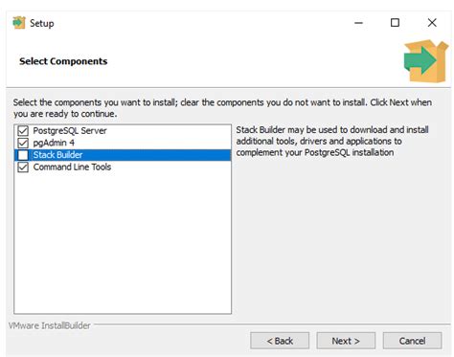
Task: Minimize the Setup window
Action: (x=358, y=23)
